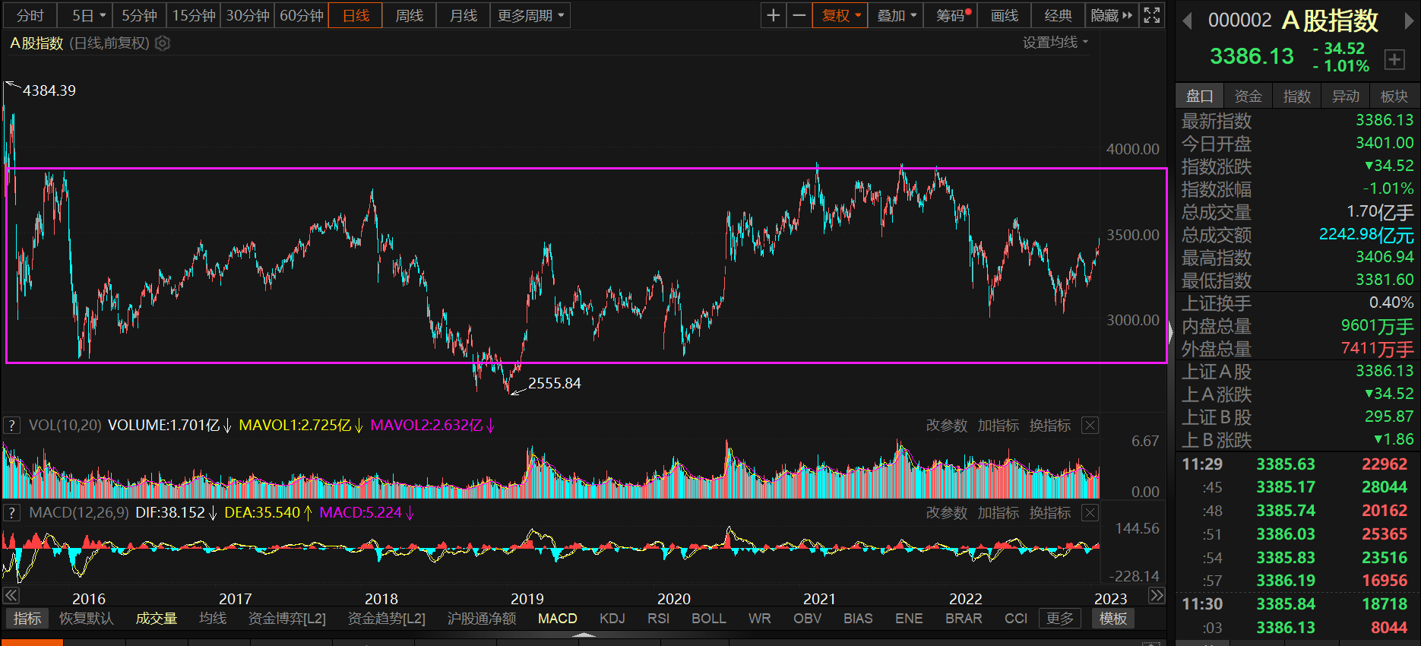The width and height of the screenshot is (1421, 646).
Task: Open help icon for VOL indicator
Action: [x=11, y=425]
